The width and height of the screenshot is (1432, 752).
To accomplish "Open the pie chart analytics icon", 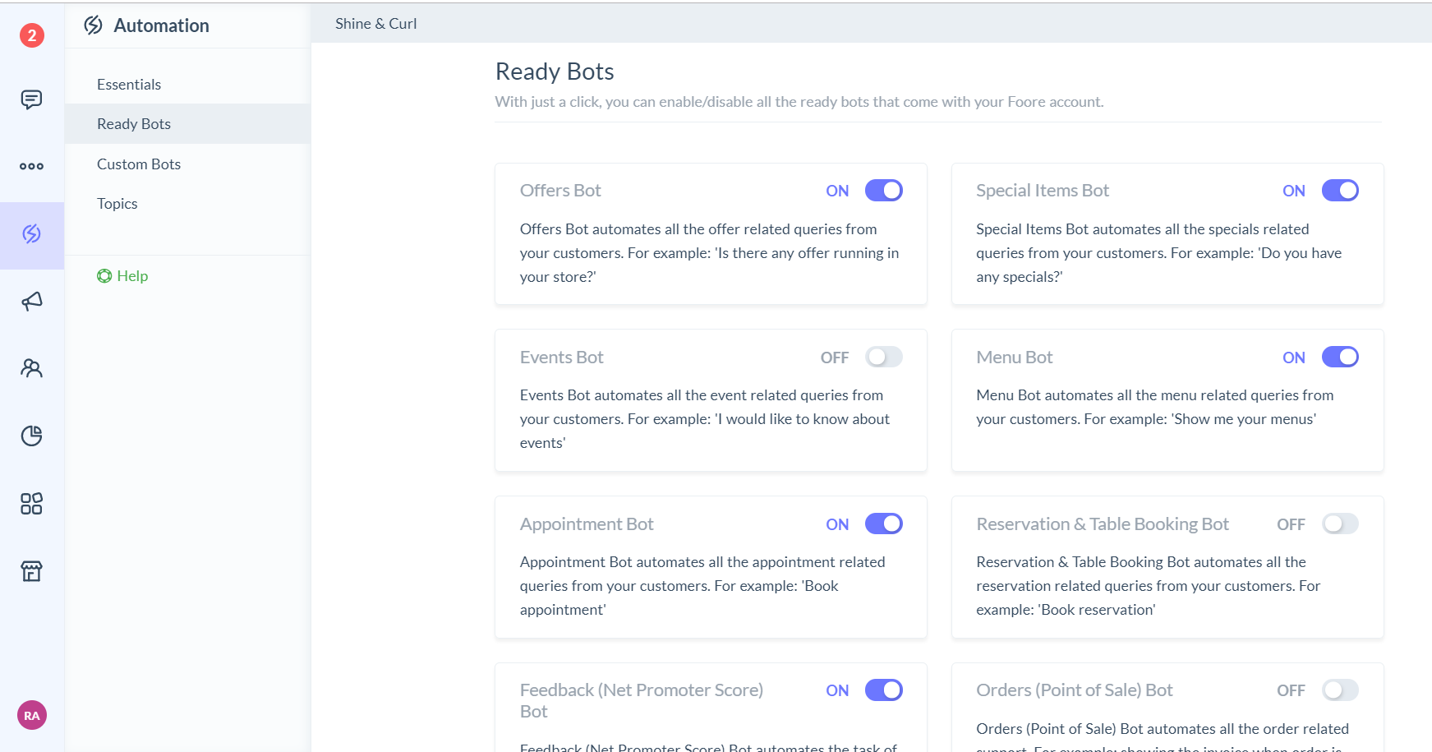I will coord(31,436).
